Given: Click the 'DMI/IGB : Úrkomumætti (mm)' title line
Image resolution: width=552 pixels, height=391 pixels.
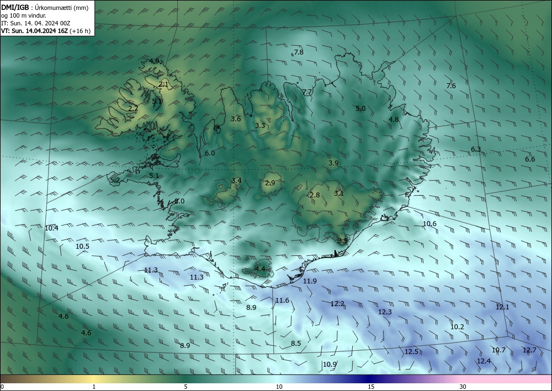Looking at the screenshot, I should (x=45, y=8).
